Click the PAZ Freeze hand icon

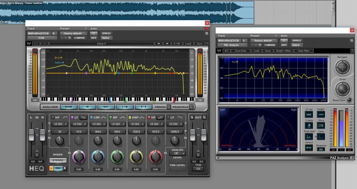(x=309, y=126)
